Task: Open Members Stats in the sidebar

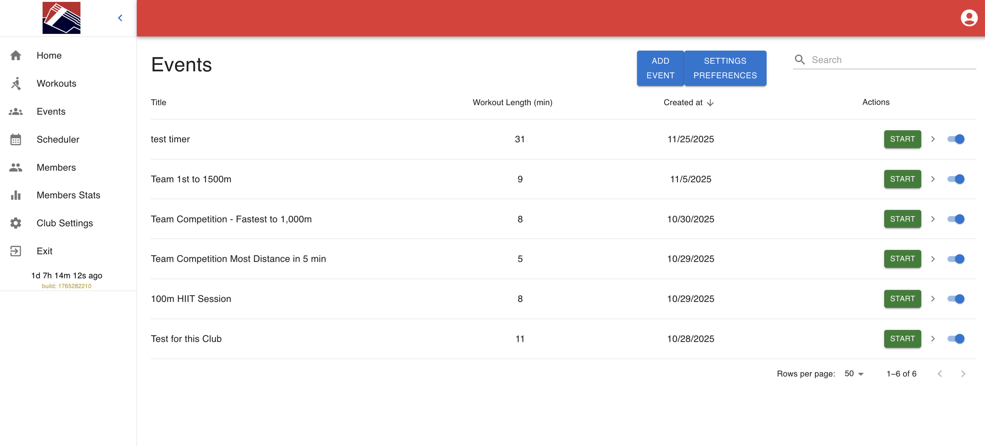Action: point(68,195)
